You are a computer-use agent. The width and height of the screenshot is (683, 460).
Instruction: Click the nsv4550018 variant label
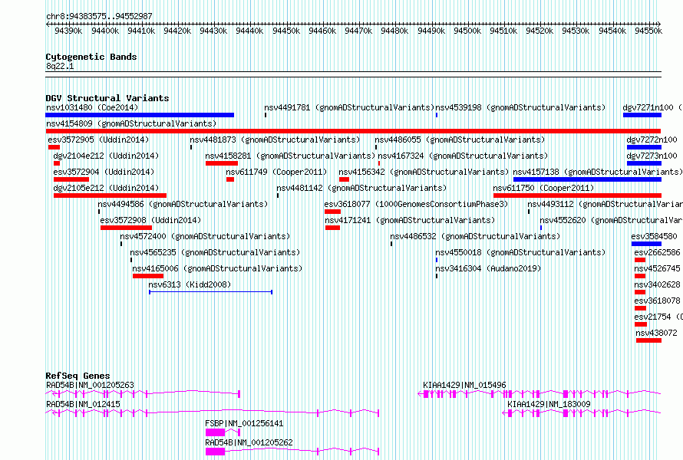click(x=520, y=252)
